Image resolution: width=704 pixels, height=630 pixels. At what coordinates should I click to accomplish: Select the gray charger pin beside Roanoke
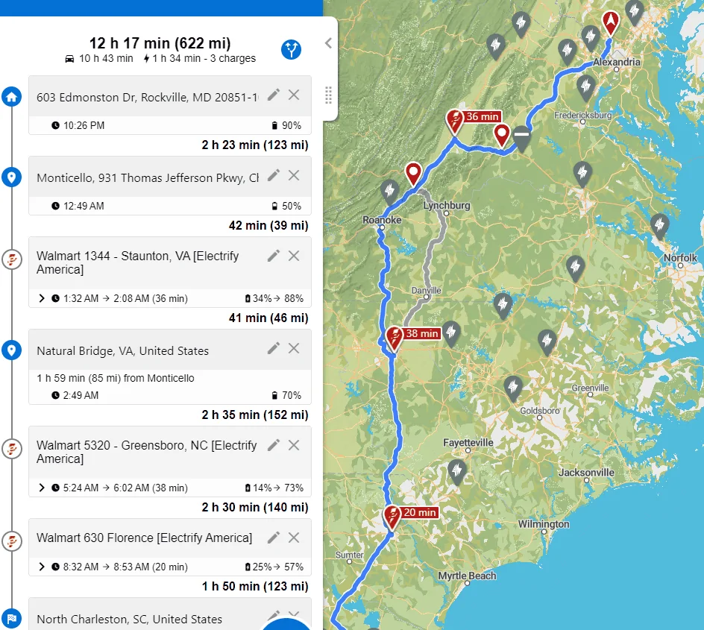[x=390, y=192]
